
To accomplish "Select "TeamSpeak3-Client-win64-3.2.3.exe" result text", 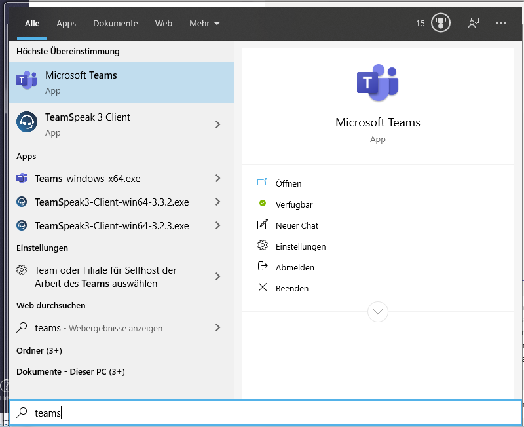I will click(111, 226).
